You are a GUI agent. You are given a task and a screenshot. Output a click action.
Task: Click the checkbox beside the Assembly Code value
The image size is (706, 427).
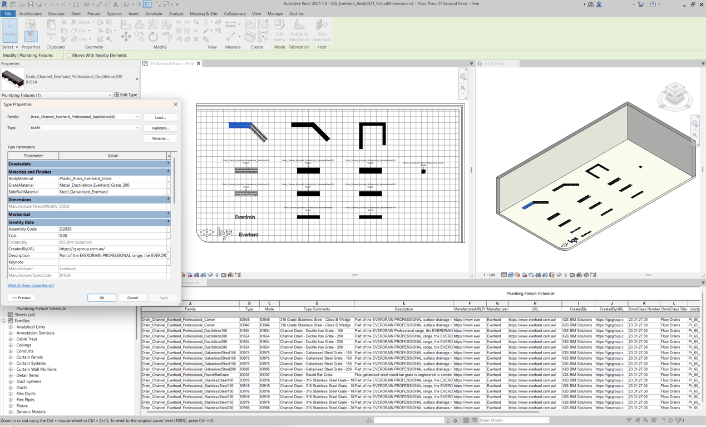coord(169,229)
